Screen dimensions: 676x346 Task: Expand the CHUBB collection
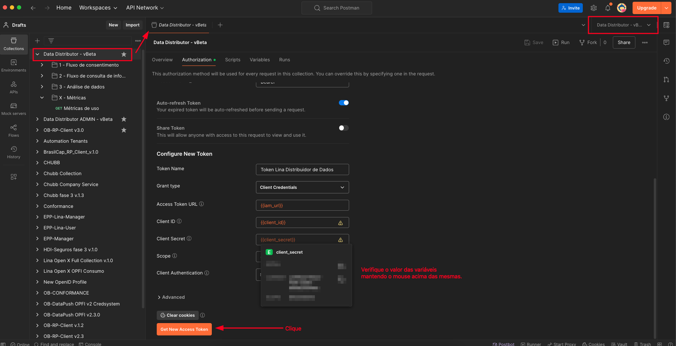37,163
